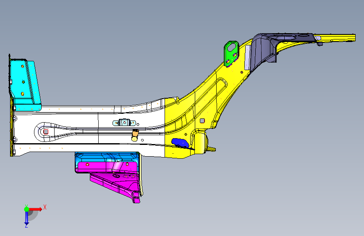The height and width of the screenshot is (236, 364).
Task: Select the small mounting bracket at rail center
Action: tap(124, 123)
